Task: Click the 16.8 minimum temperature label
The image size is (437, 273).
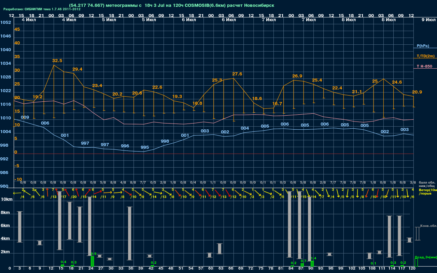Action: coord(197,103)
